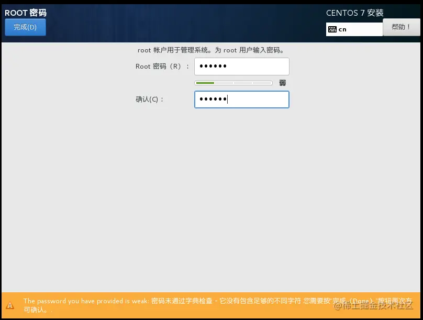Image resolution: width=423 pixels, height=320 pixels.
Task: Click the warning triangle icon in orange bar
Action: coord(10,305)
